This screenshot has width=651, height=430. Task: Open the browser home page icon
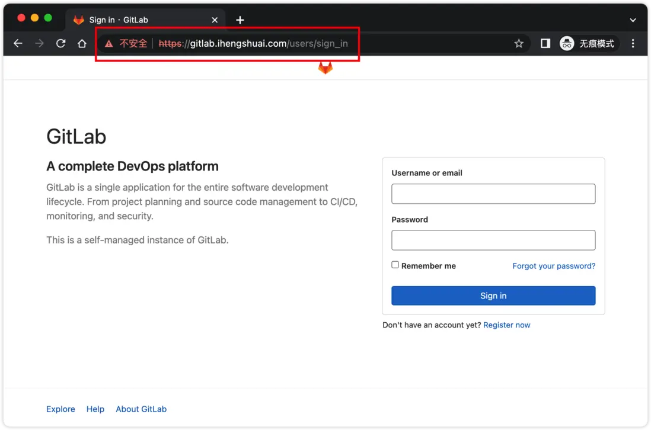point(82,43)
